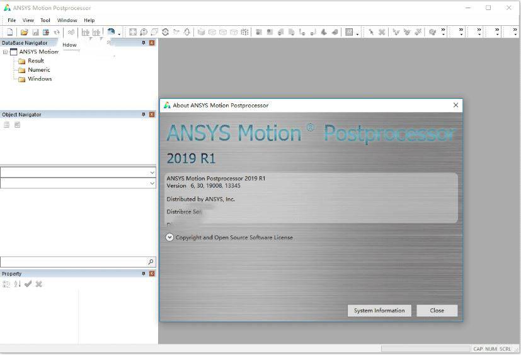Pin the Property panel
Image resolution: width=521 pixels, height=355 pixels.
point(144,274)
